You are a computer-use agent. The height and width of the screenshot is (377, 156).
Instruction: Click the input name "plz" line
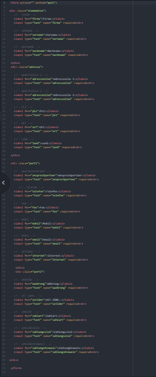[x=47, y=115]
